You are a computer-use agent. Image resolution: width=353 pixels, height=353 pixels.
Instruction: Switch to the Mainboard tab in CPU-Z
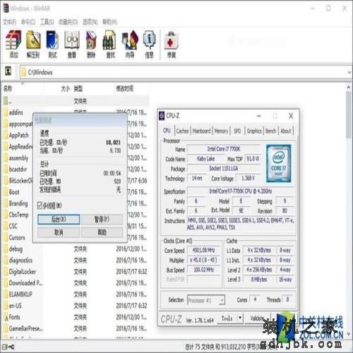tap(201, 131)
